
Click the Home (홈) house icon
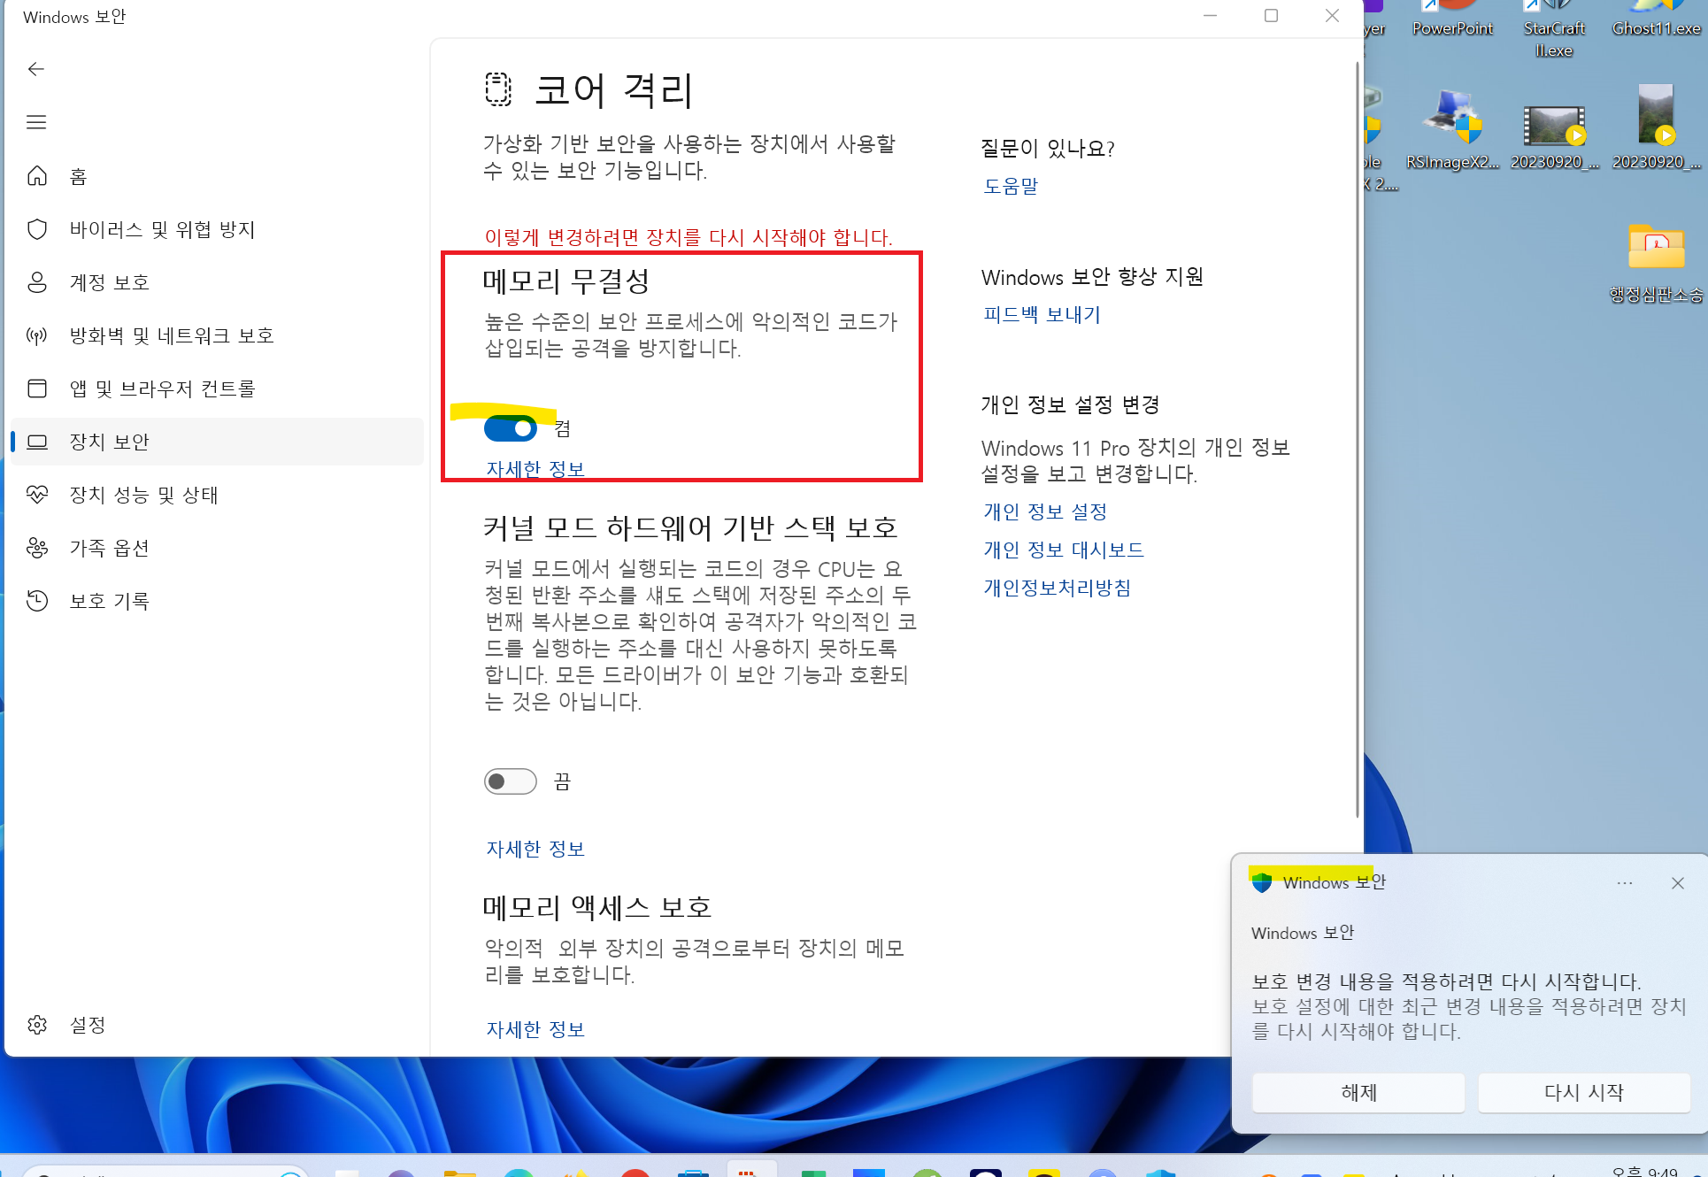point(37,176)
